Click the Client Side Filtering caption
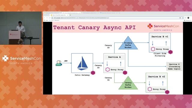The height and width of the screenshot is (108, 192). coord(160,55)
